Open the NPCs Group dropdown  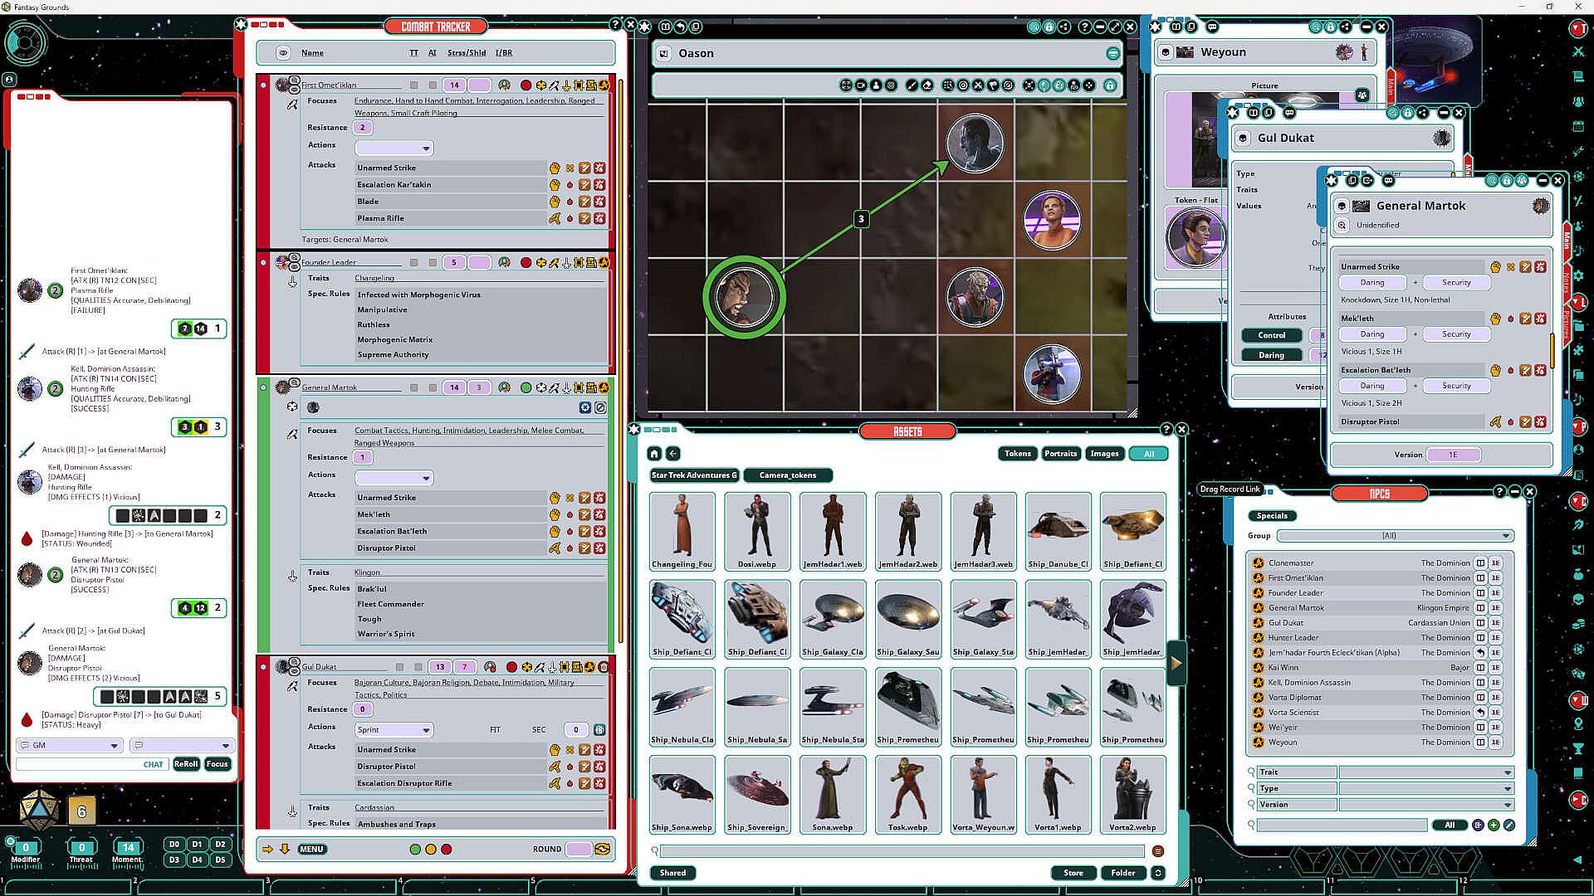tap(1506, 536)
